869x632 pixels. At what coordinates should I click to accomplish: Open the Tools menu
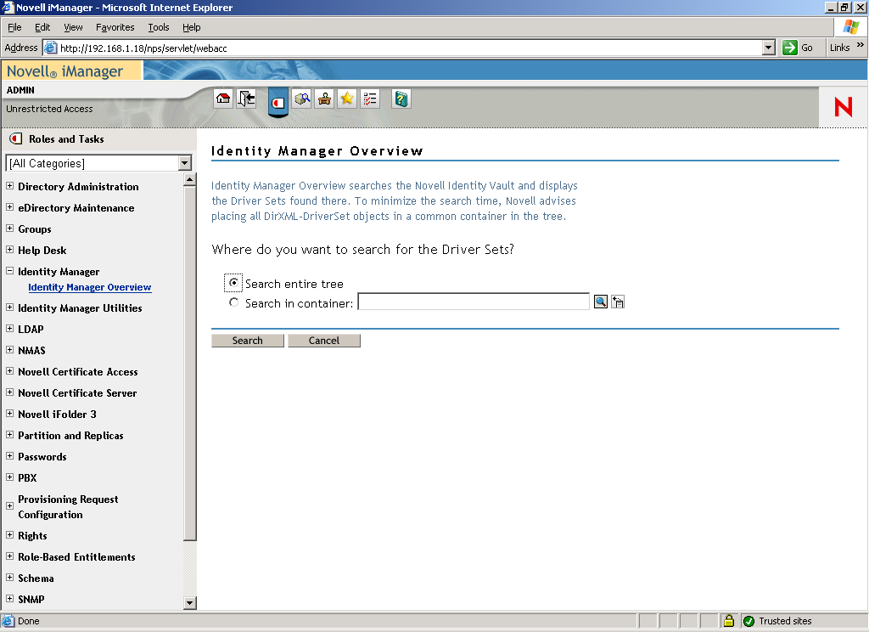(158, 26)
